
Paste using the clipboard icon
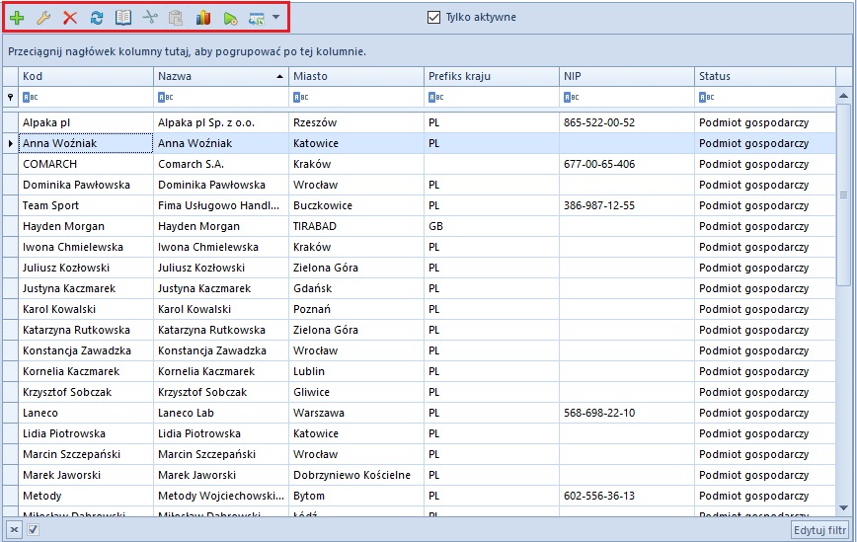176,18
